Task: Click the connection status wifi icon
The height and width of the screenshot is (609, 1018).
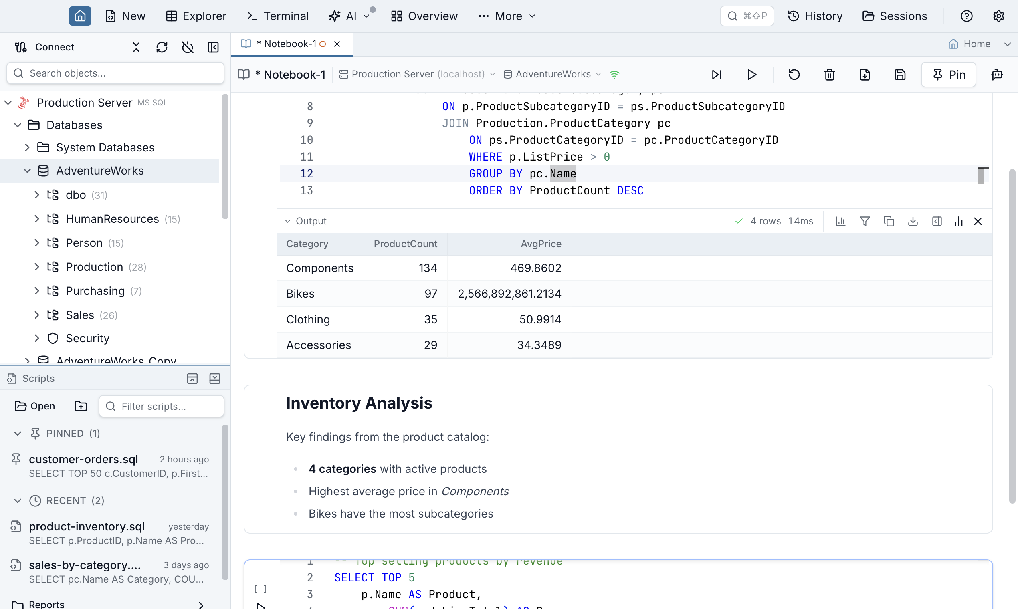Action: 614,74
